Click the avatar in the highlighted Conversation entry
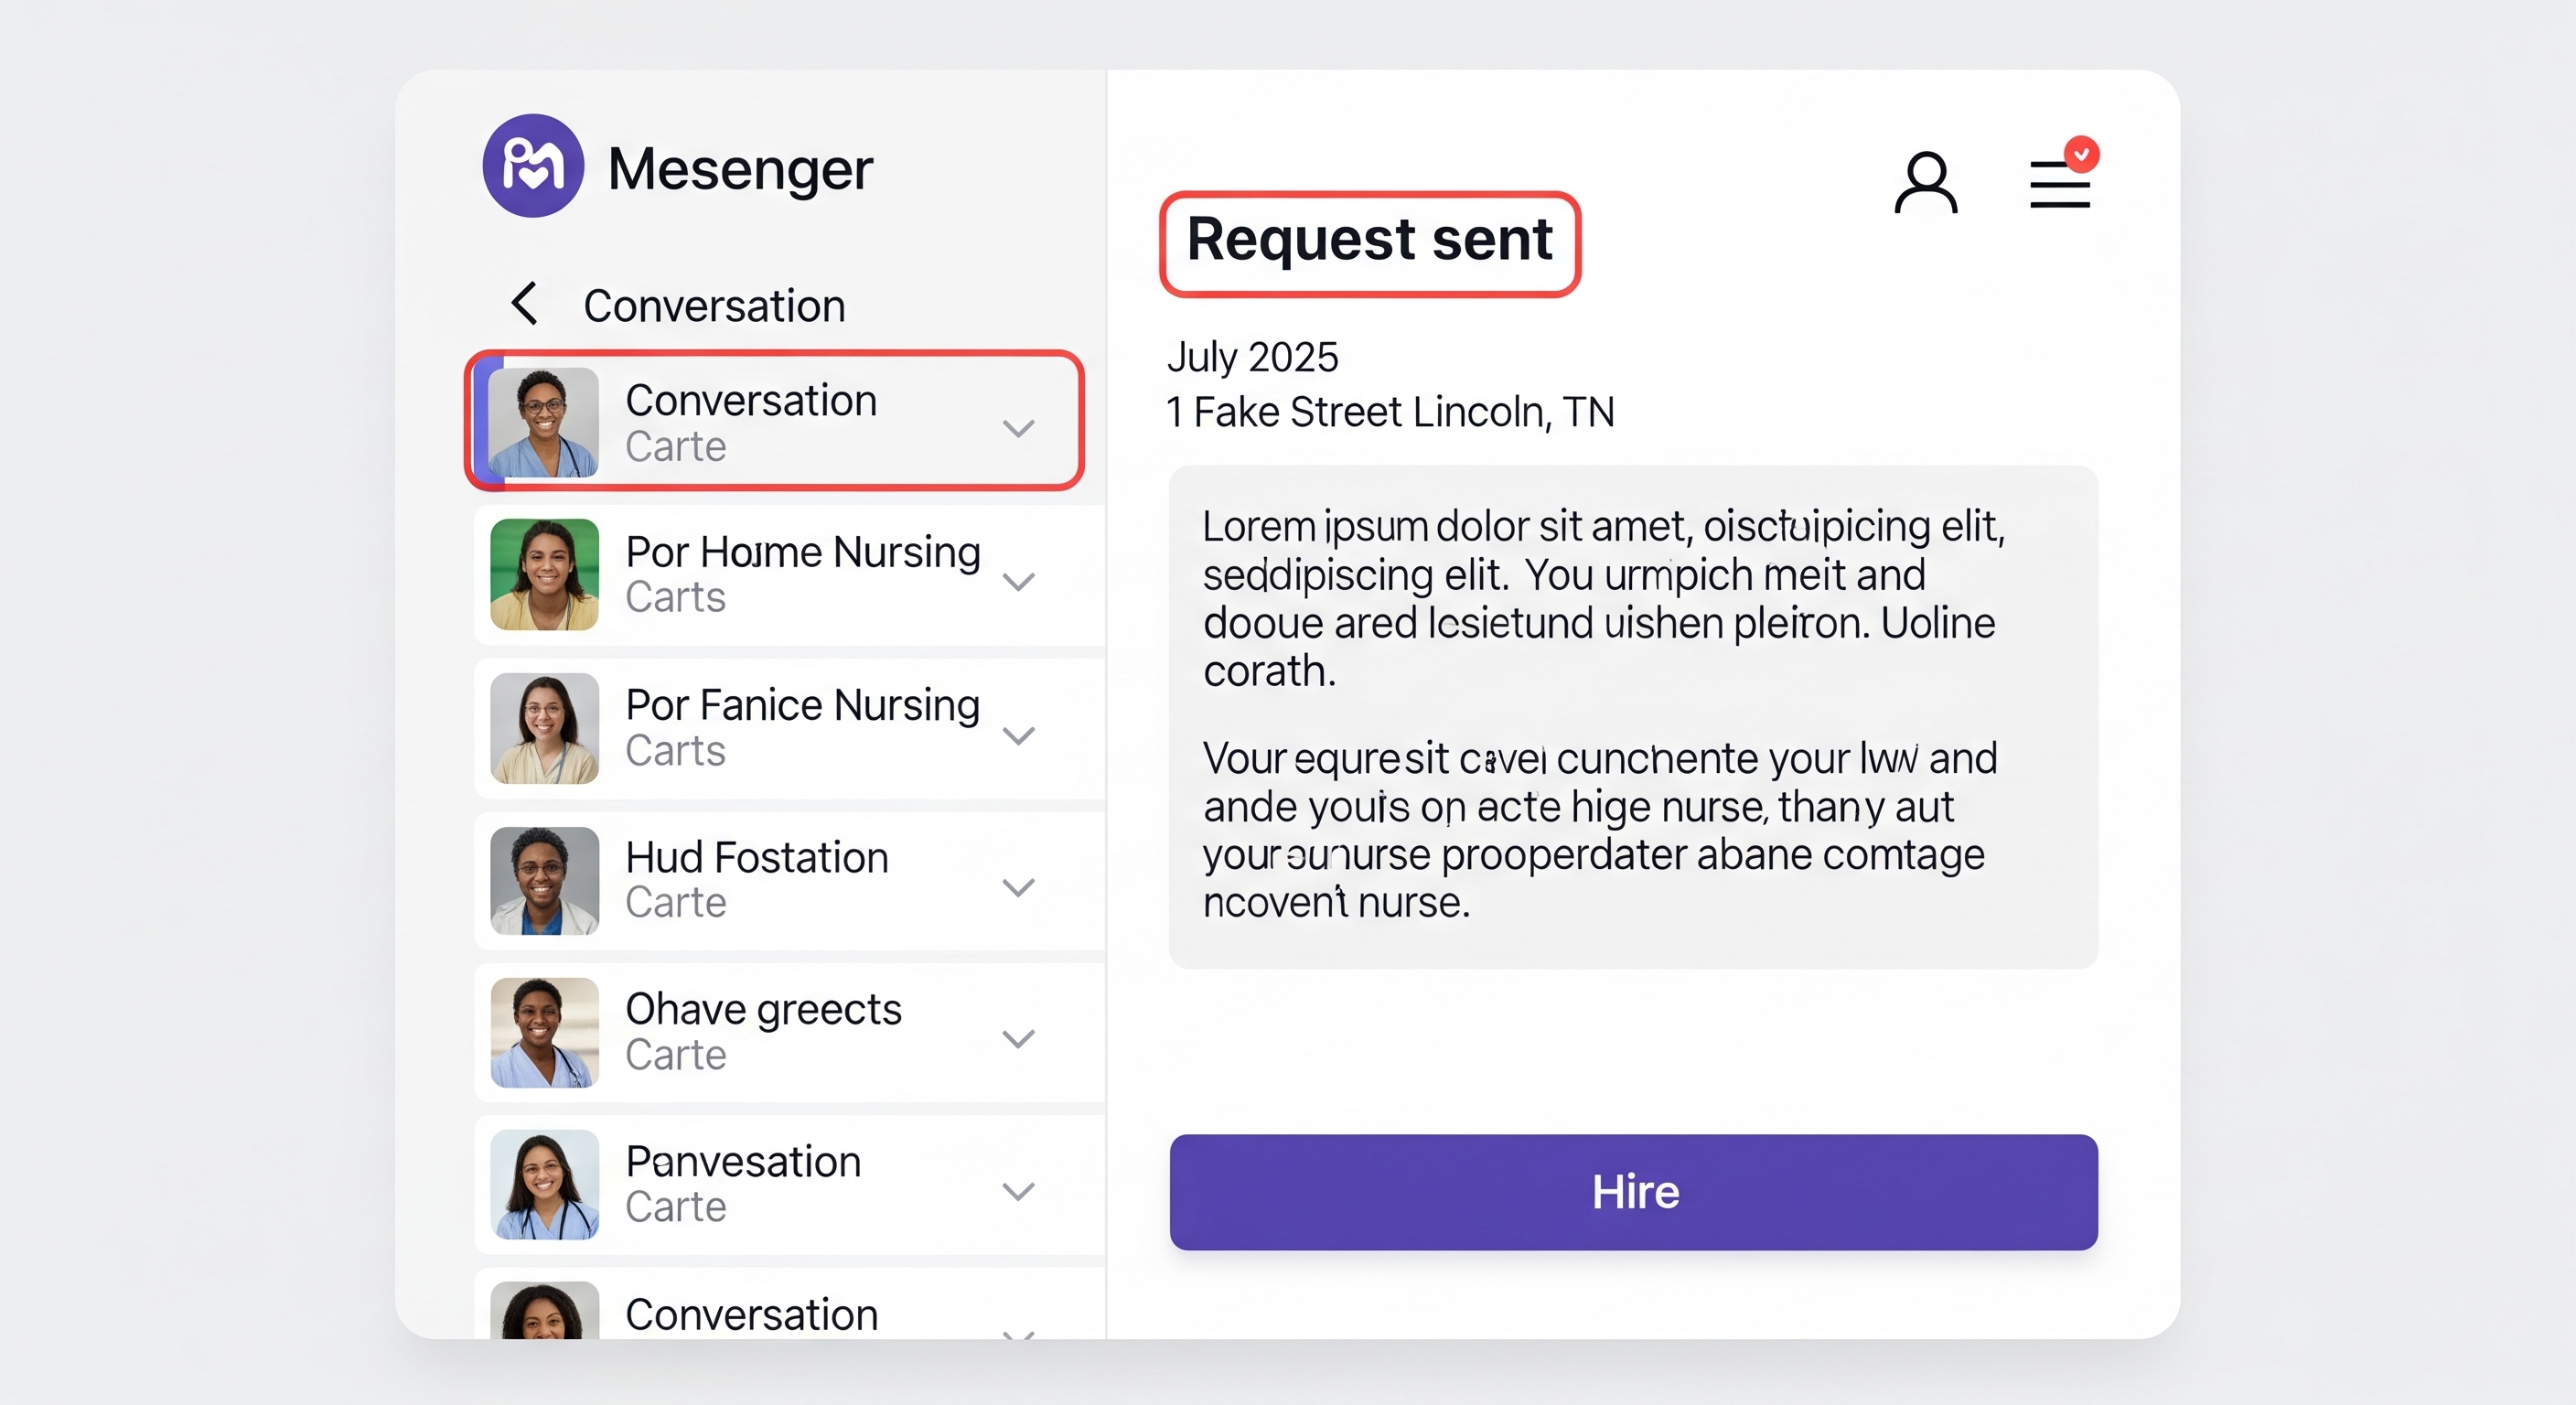Image resolution: width=2576 pixels, height=1405 pixels. pos(543,424)
